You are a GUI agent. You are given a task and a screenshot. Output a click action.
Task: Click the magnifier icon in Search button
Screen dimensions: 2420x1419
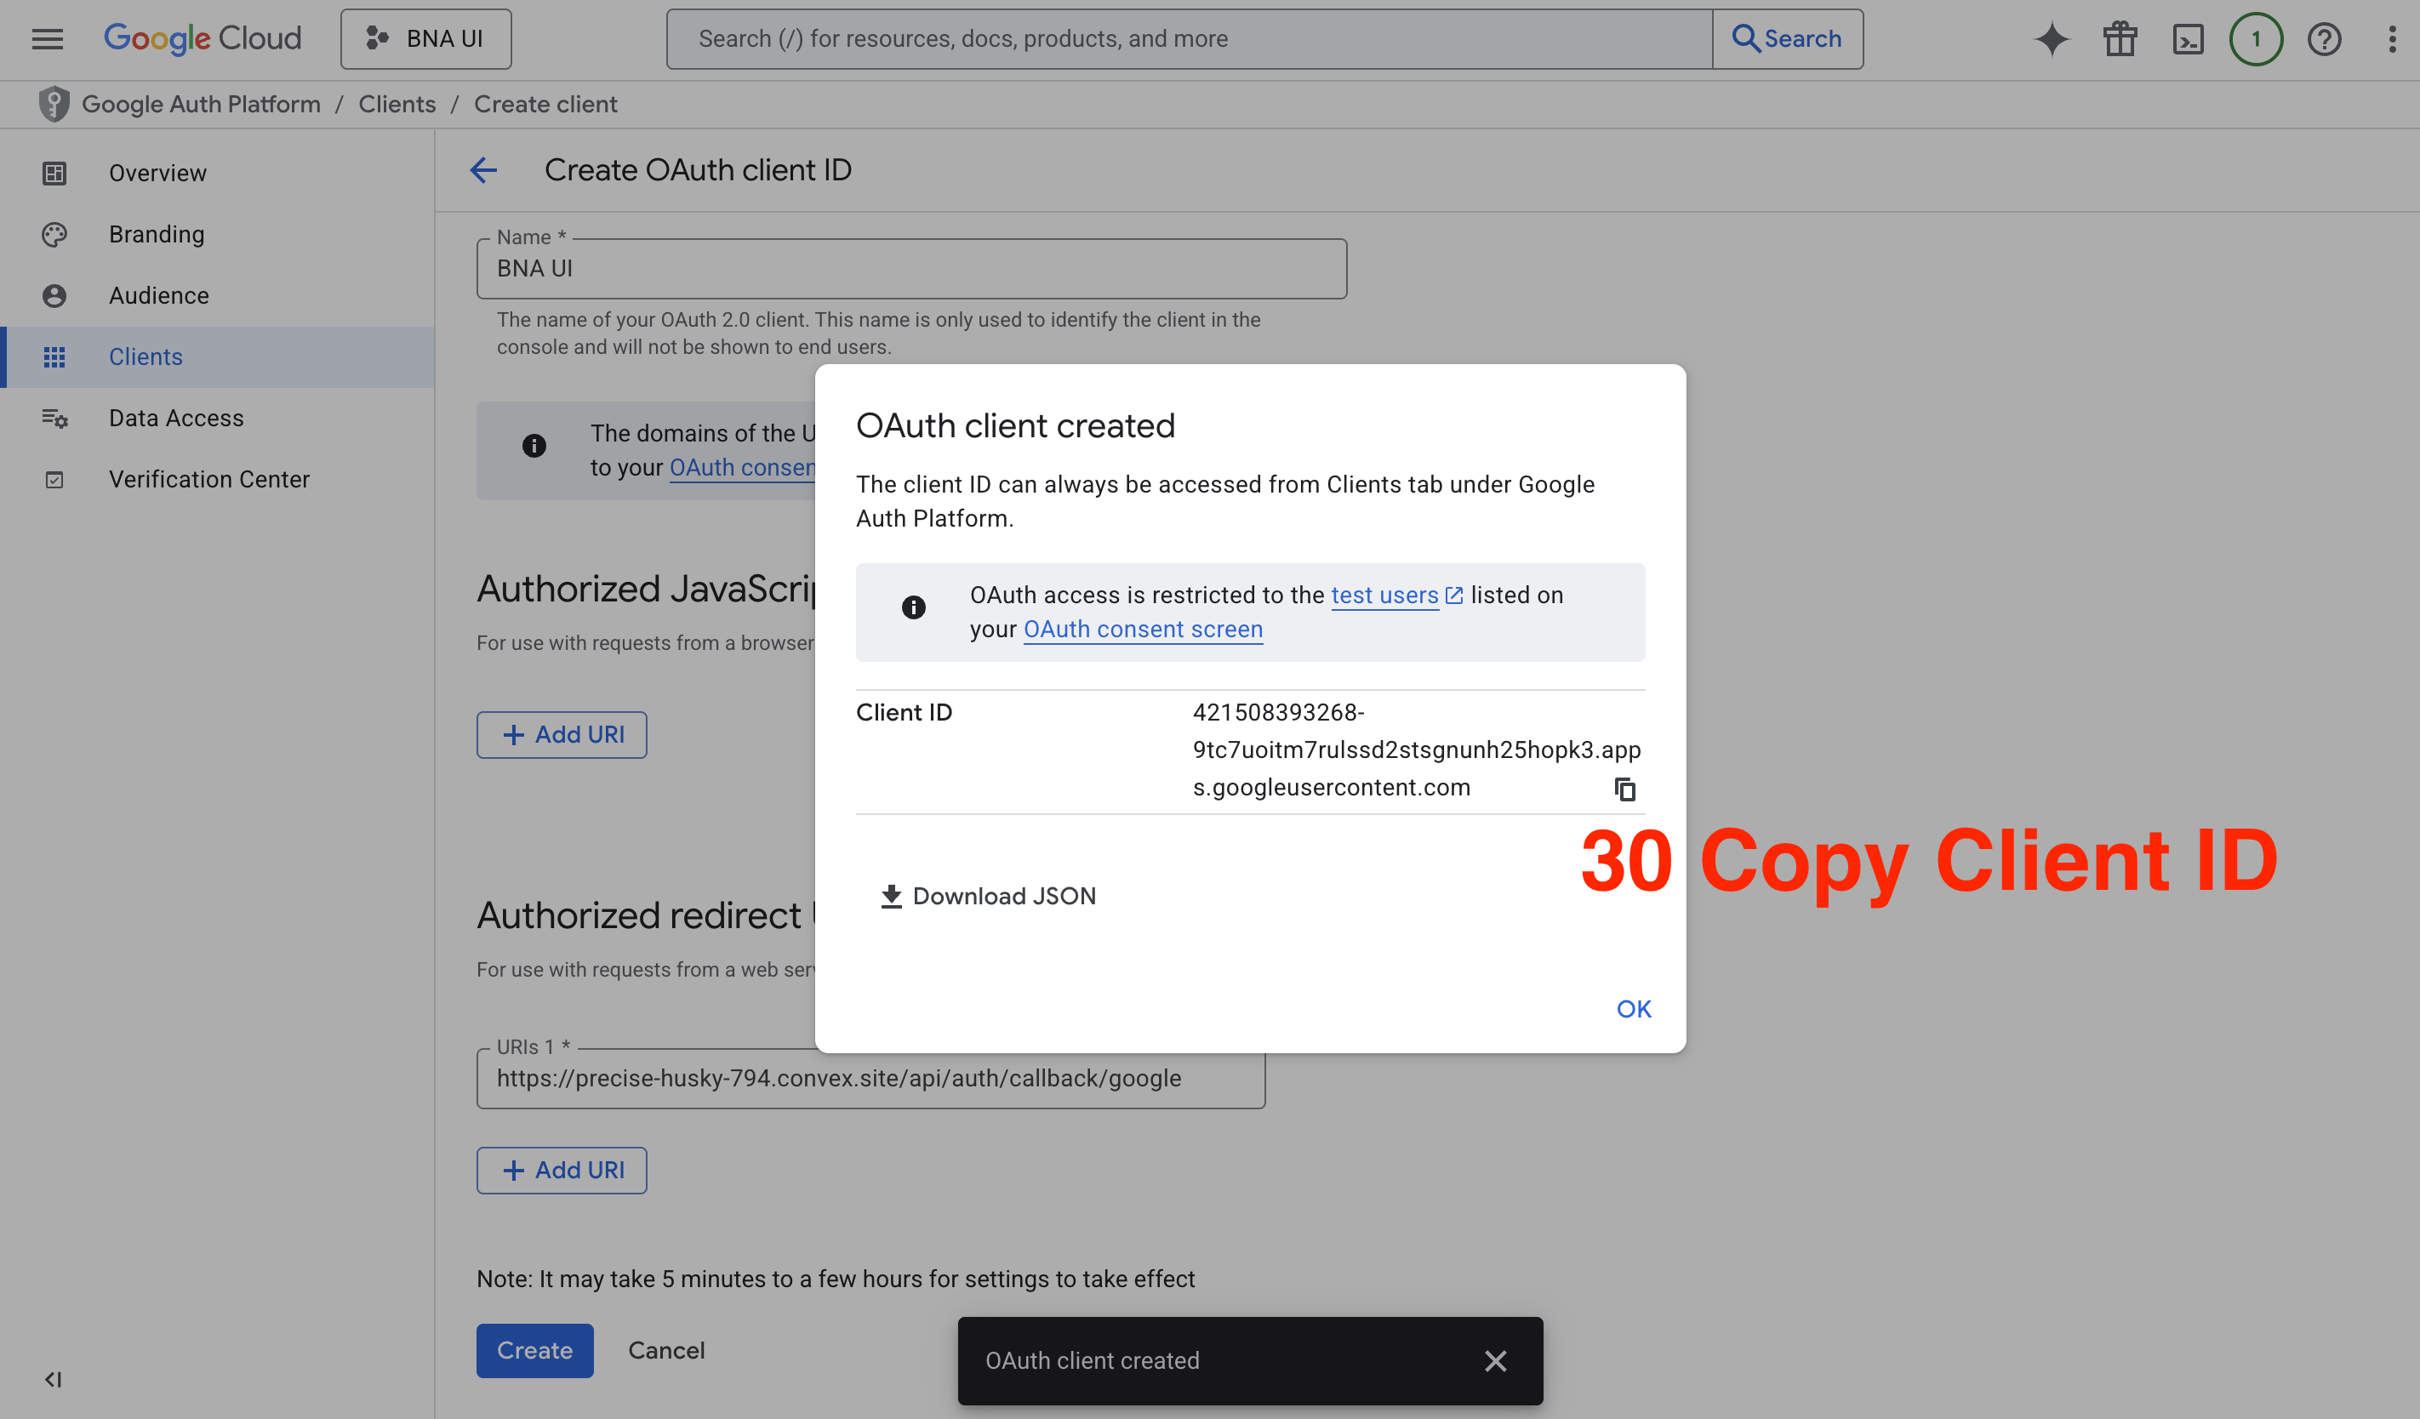pyautogui.click(x=1745, y=38)
